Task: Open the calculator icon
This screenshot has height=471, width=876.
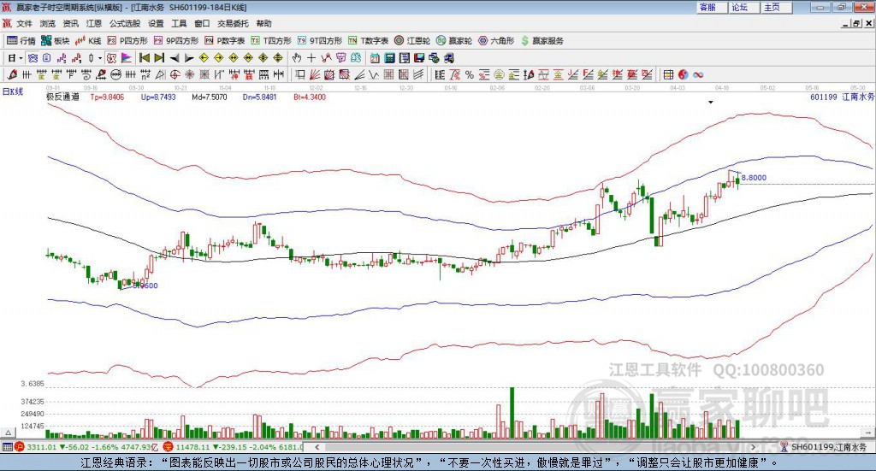Action: pos(389,58)
